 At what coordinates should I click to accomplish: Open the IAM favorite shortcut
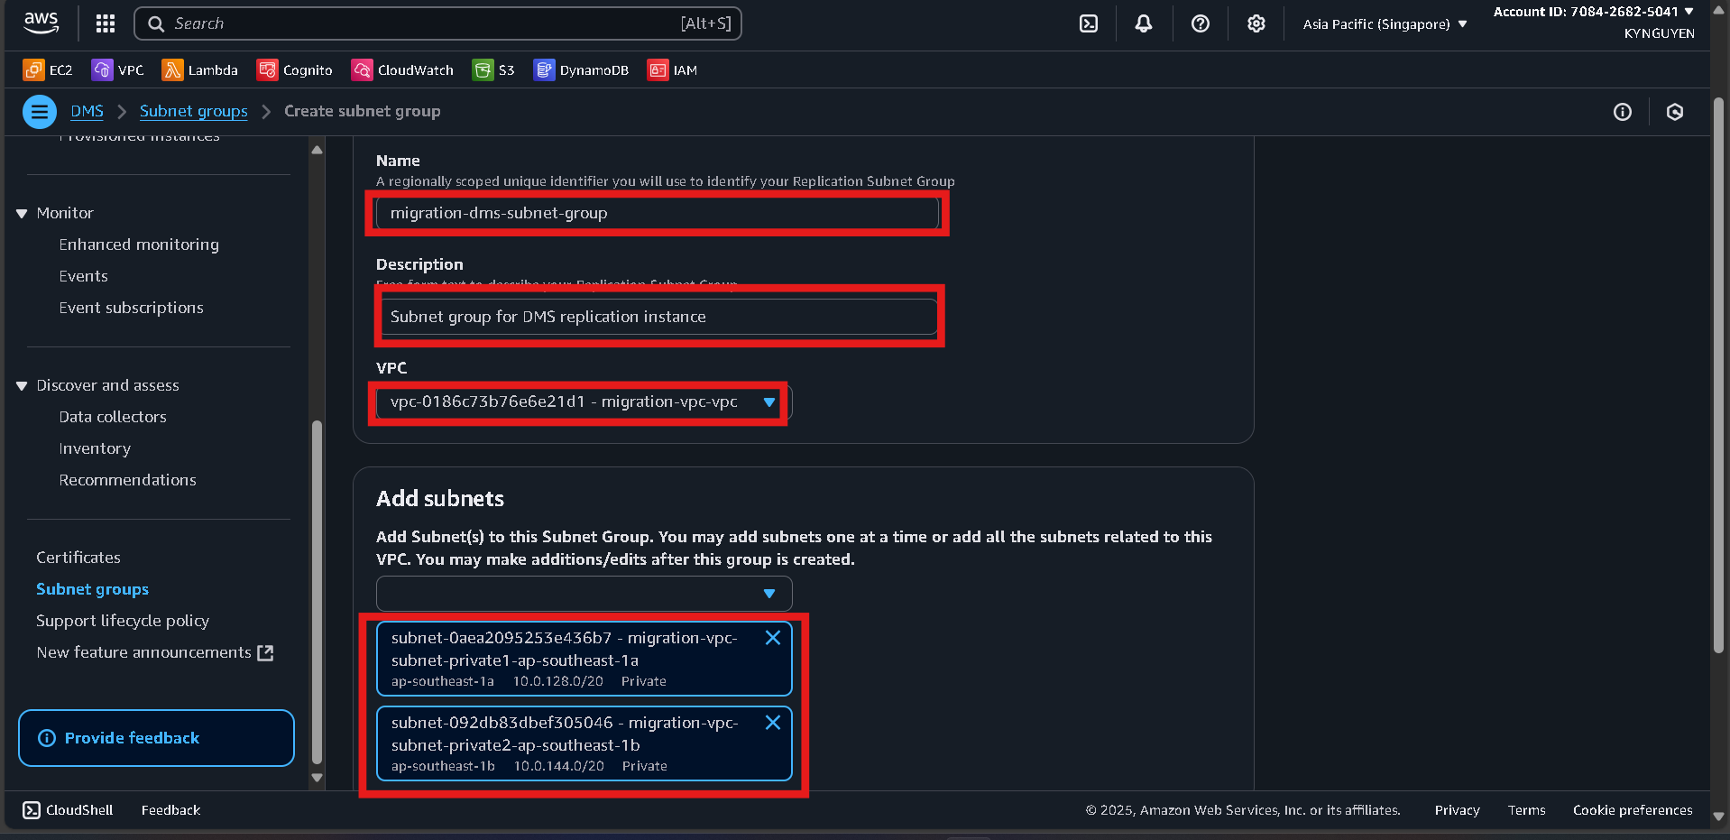pos(672,69)
